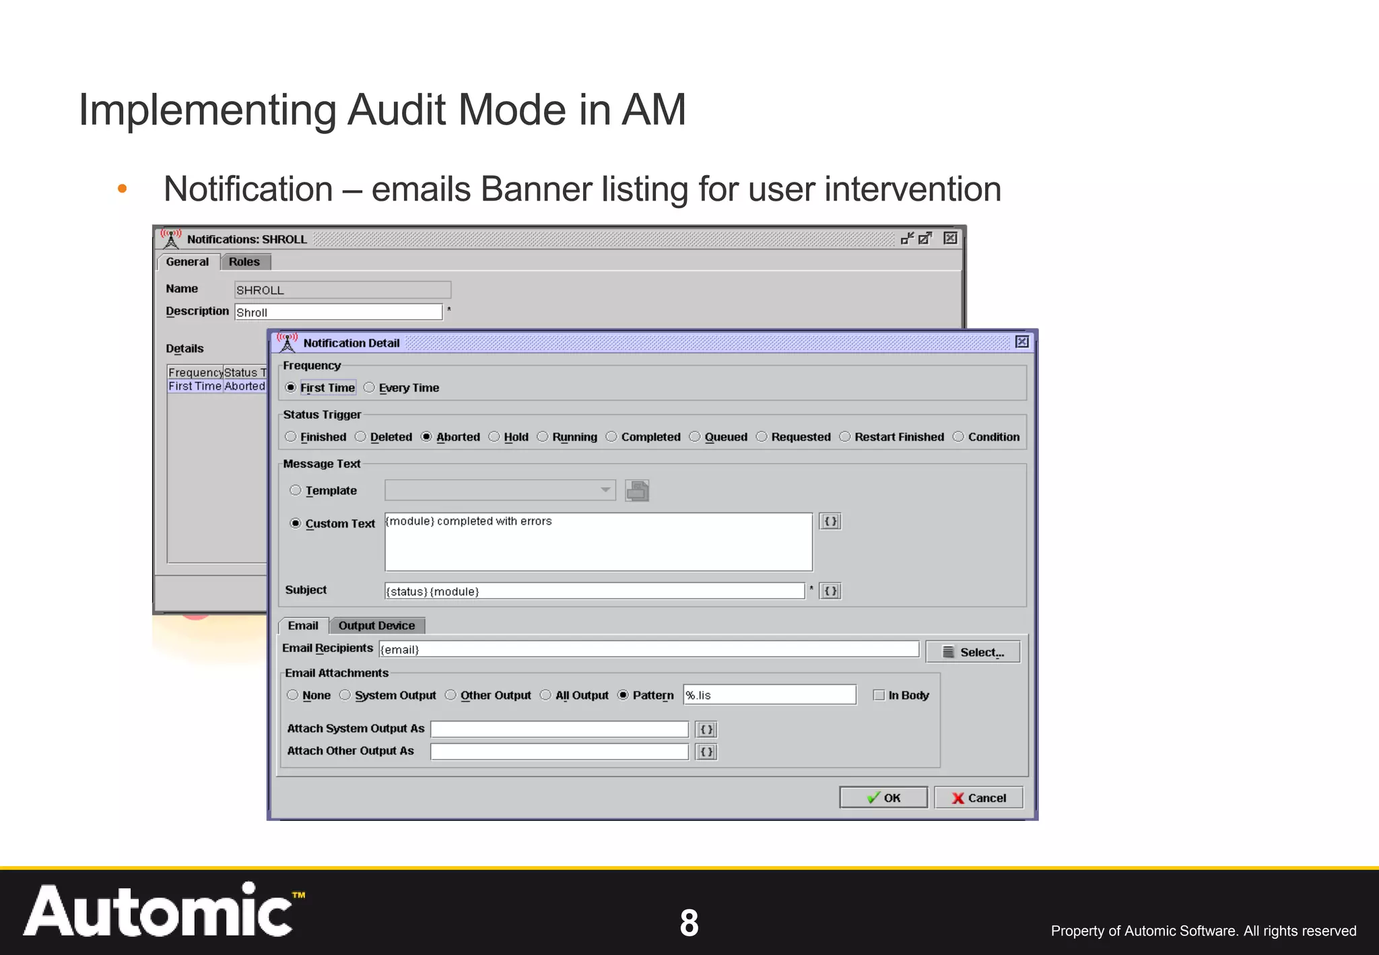Set email attachments to All Output
This screenshot has width=1379, height=955.
point(574,696)
